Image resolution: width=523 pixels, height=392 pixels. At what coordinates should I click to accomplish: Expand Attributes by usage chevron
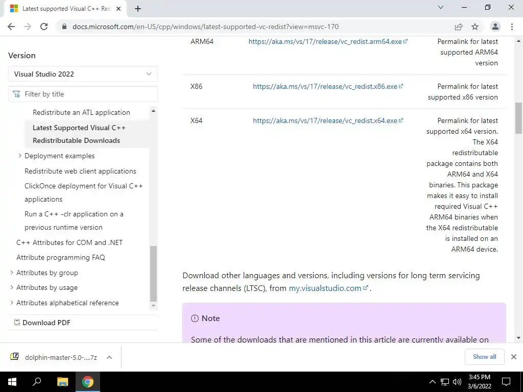coord(12,287)
